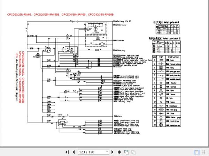Click the Alternator label
This screenshot has width=209, height=156.
tap(120, 25)
